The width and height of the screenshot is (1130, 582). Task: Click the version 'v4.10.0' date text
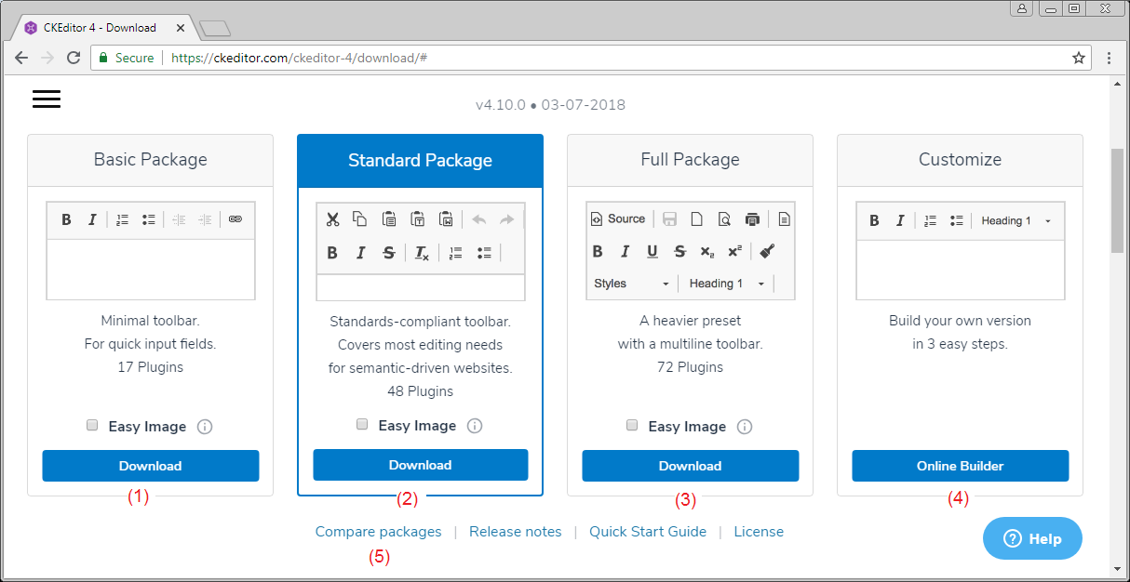pos(550,105)
